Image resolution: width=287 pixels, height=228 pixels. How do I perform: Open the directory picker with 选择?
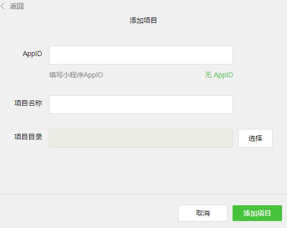tap(255, 138)
